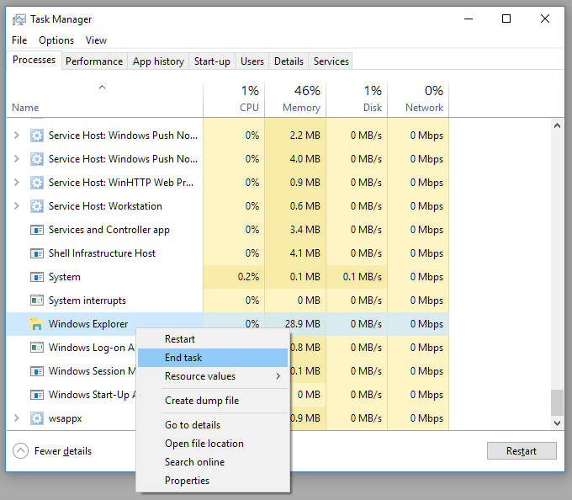Maximize the Task Manager window

click(x=506, y=19)
